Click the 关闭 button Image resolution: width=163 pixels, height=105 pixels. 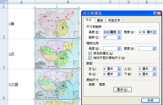150,100
